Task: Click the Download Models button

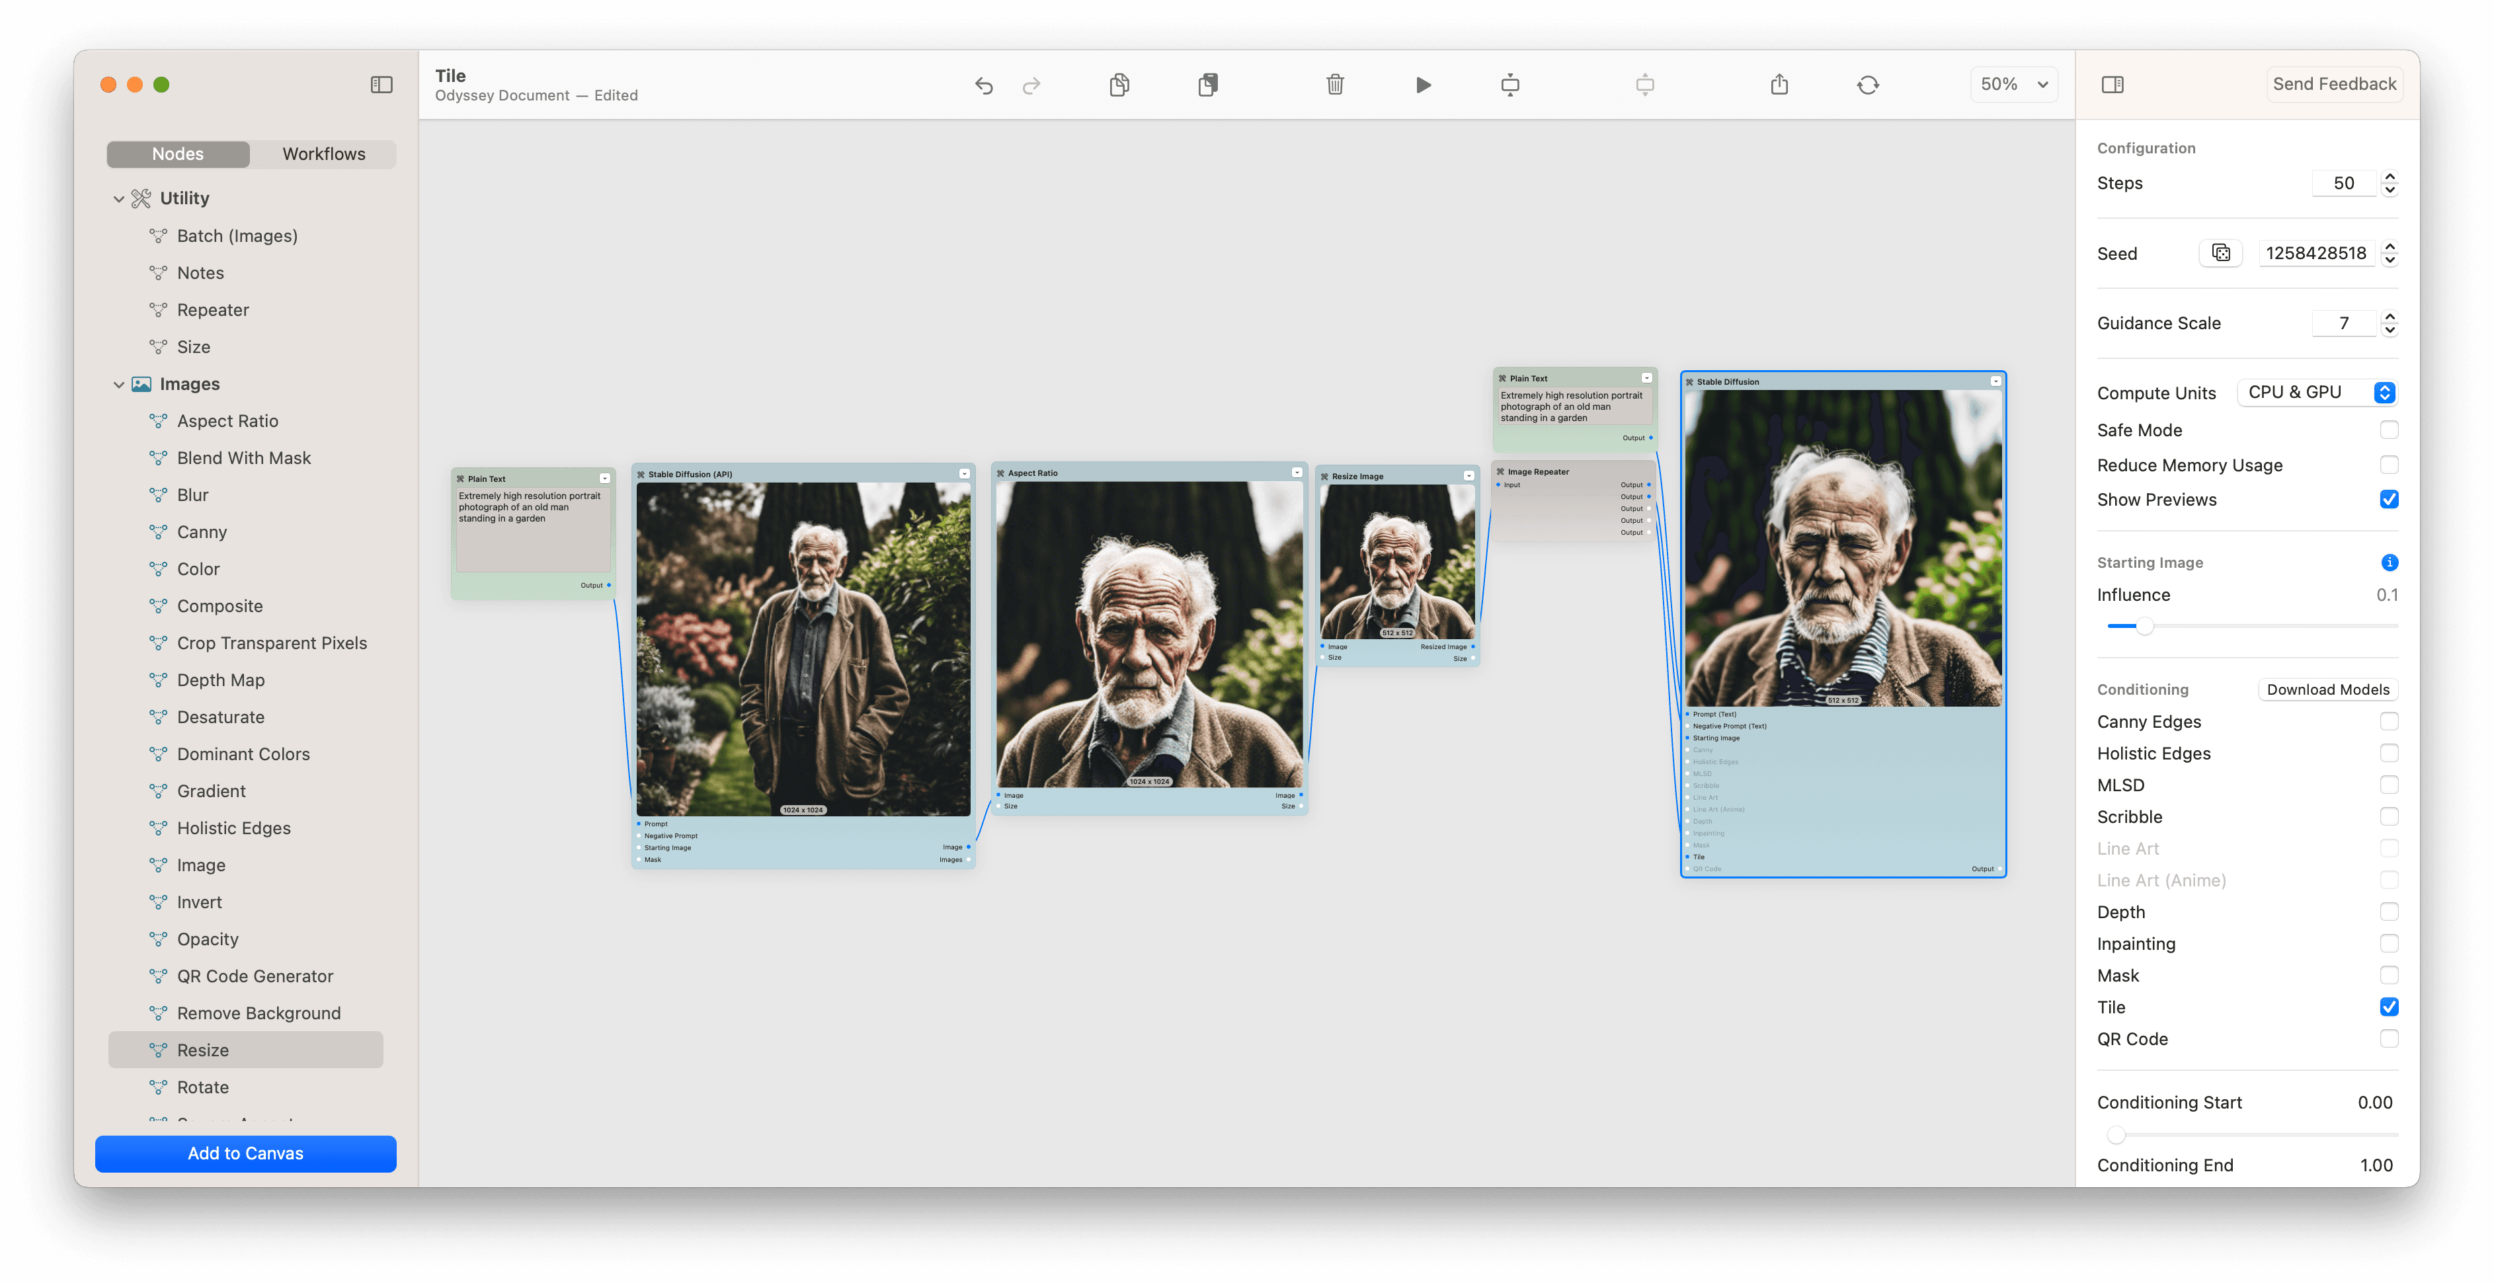Action: [x=2327, y=689]
